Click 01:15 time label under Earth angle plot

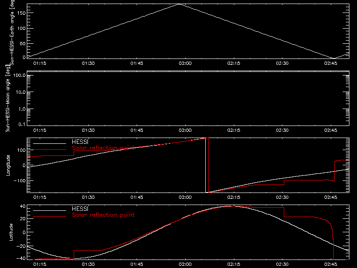(x=40, y=63)
